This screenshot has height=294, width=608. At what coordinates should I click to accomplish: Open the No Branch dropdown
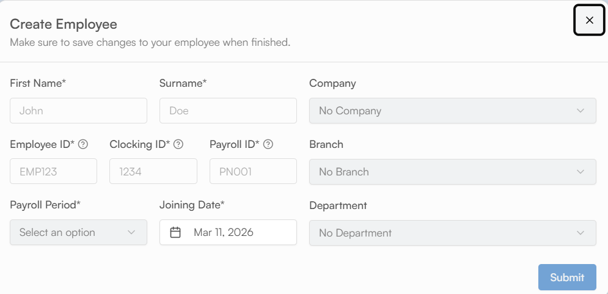pyautogui.click(x=452, y=172)
